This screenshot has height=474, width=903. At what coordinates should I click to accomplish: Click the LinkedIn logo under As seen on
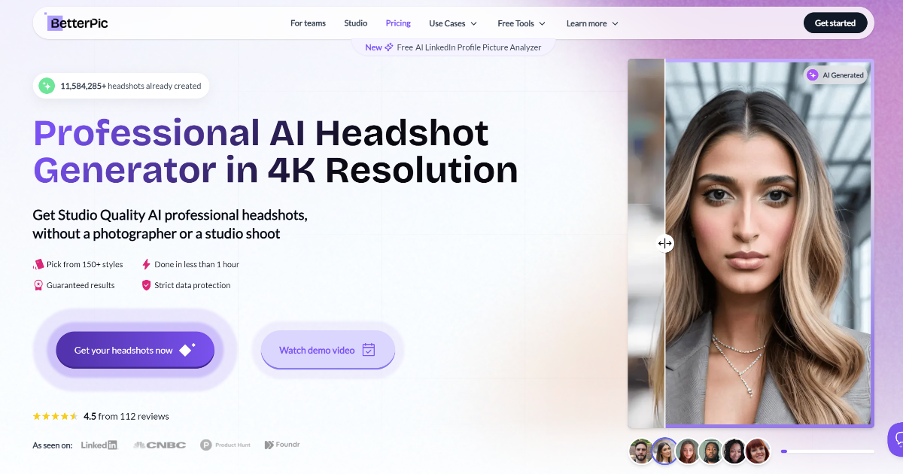(x=99, y=445)
